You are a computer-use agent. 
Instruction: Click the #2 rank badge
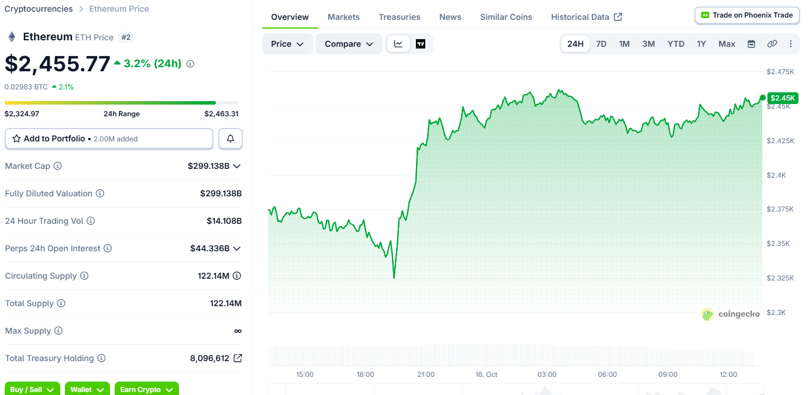coord(126,37)
